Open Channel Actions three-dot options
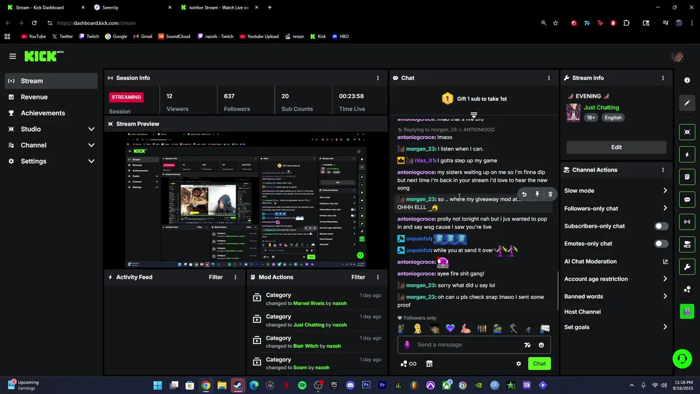This screenshot has height=394, width=700. (x=663, y=170)
